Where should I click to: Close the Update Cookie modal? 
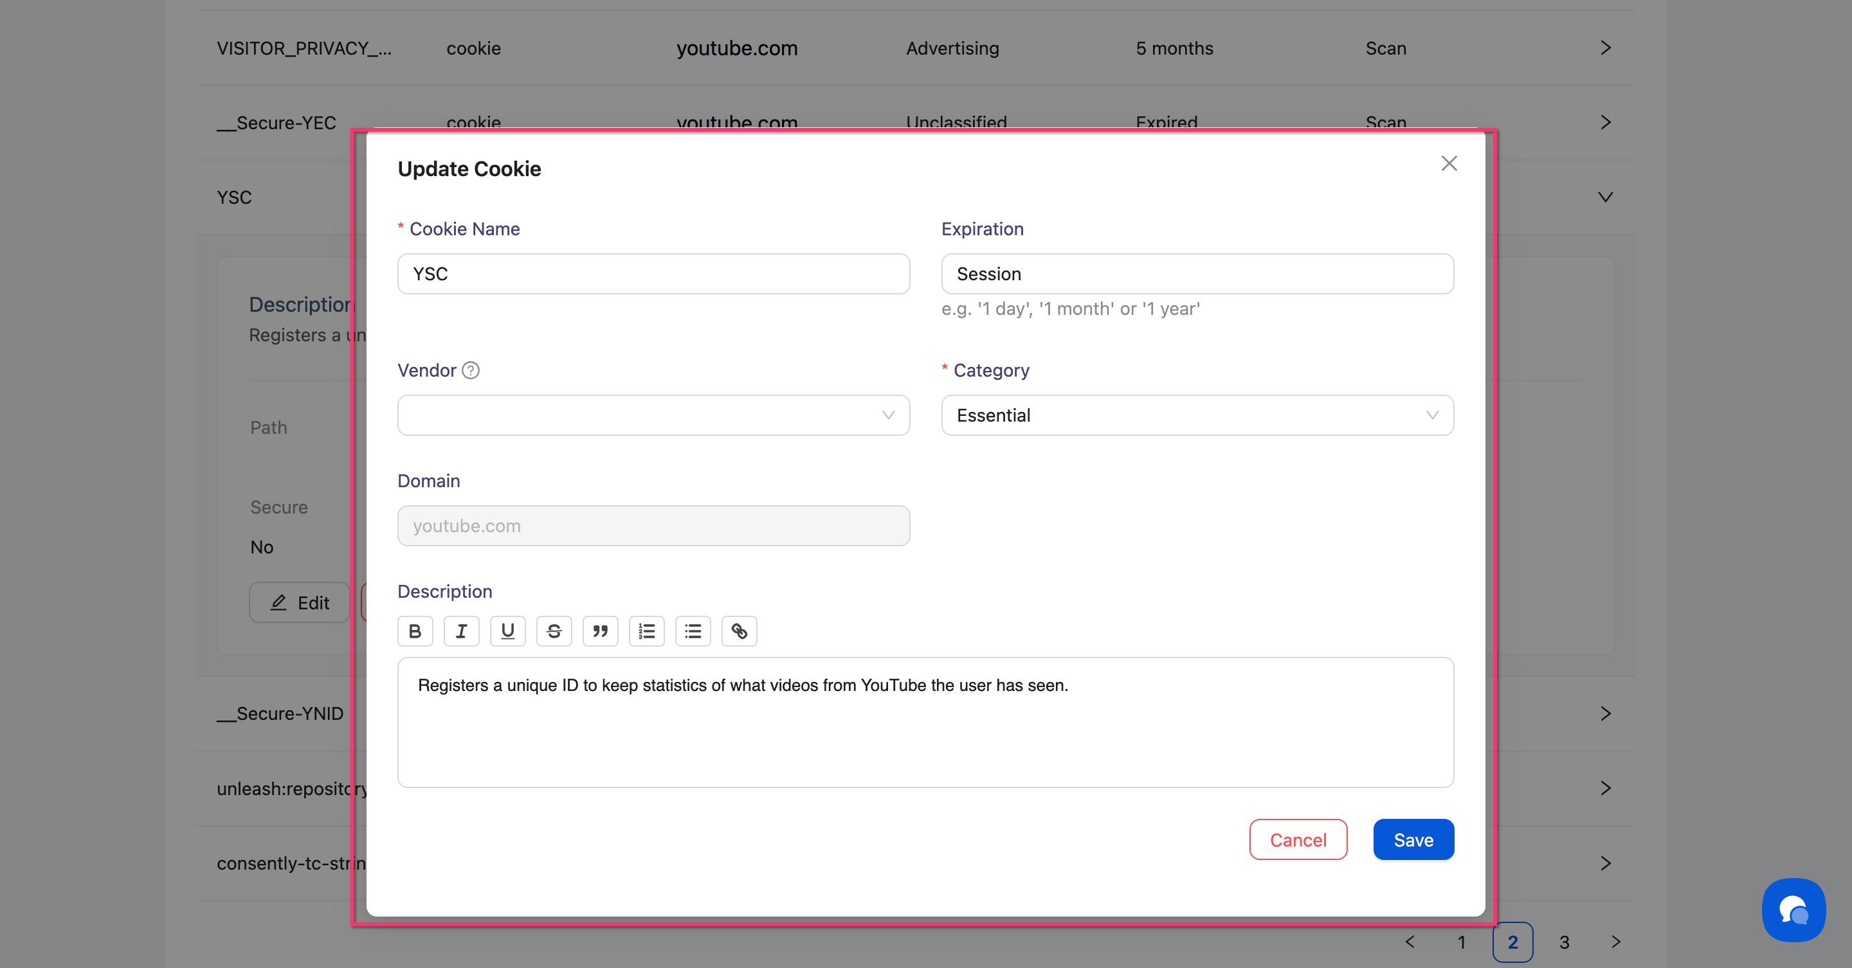coord(1449,163)
